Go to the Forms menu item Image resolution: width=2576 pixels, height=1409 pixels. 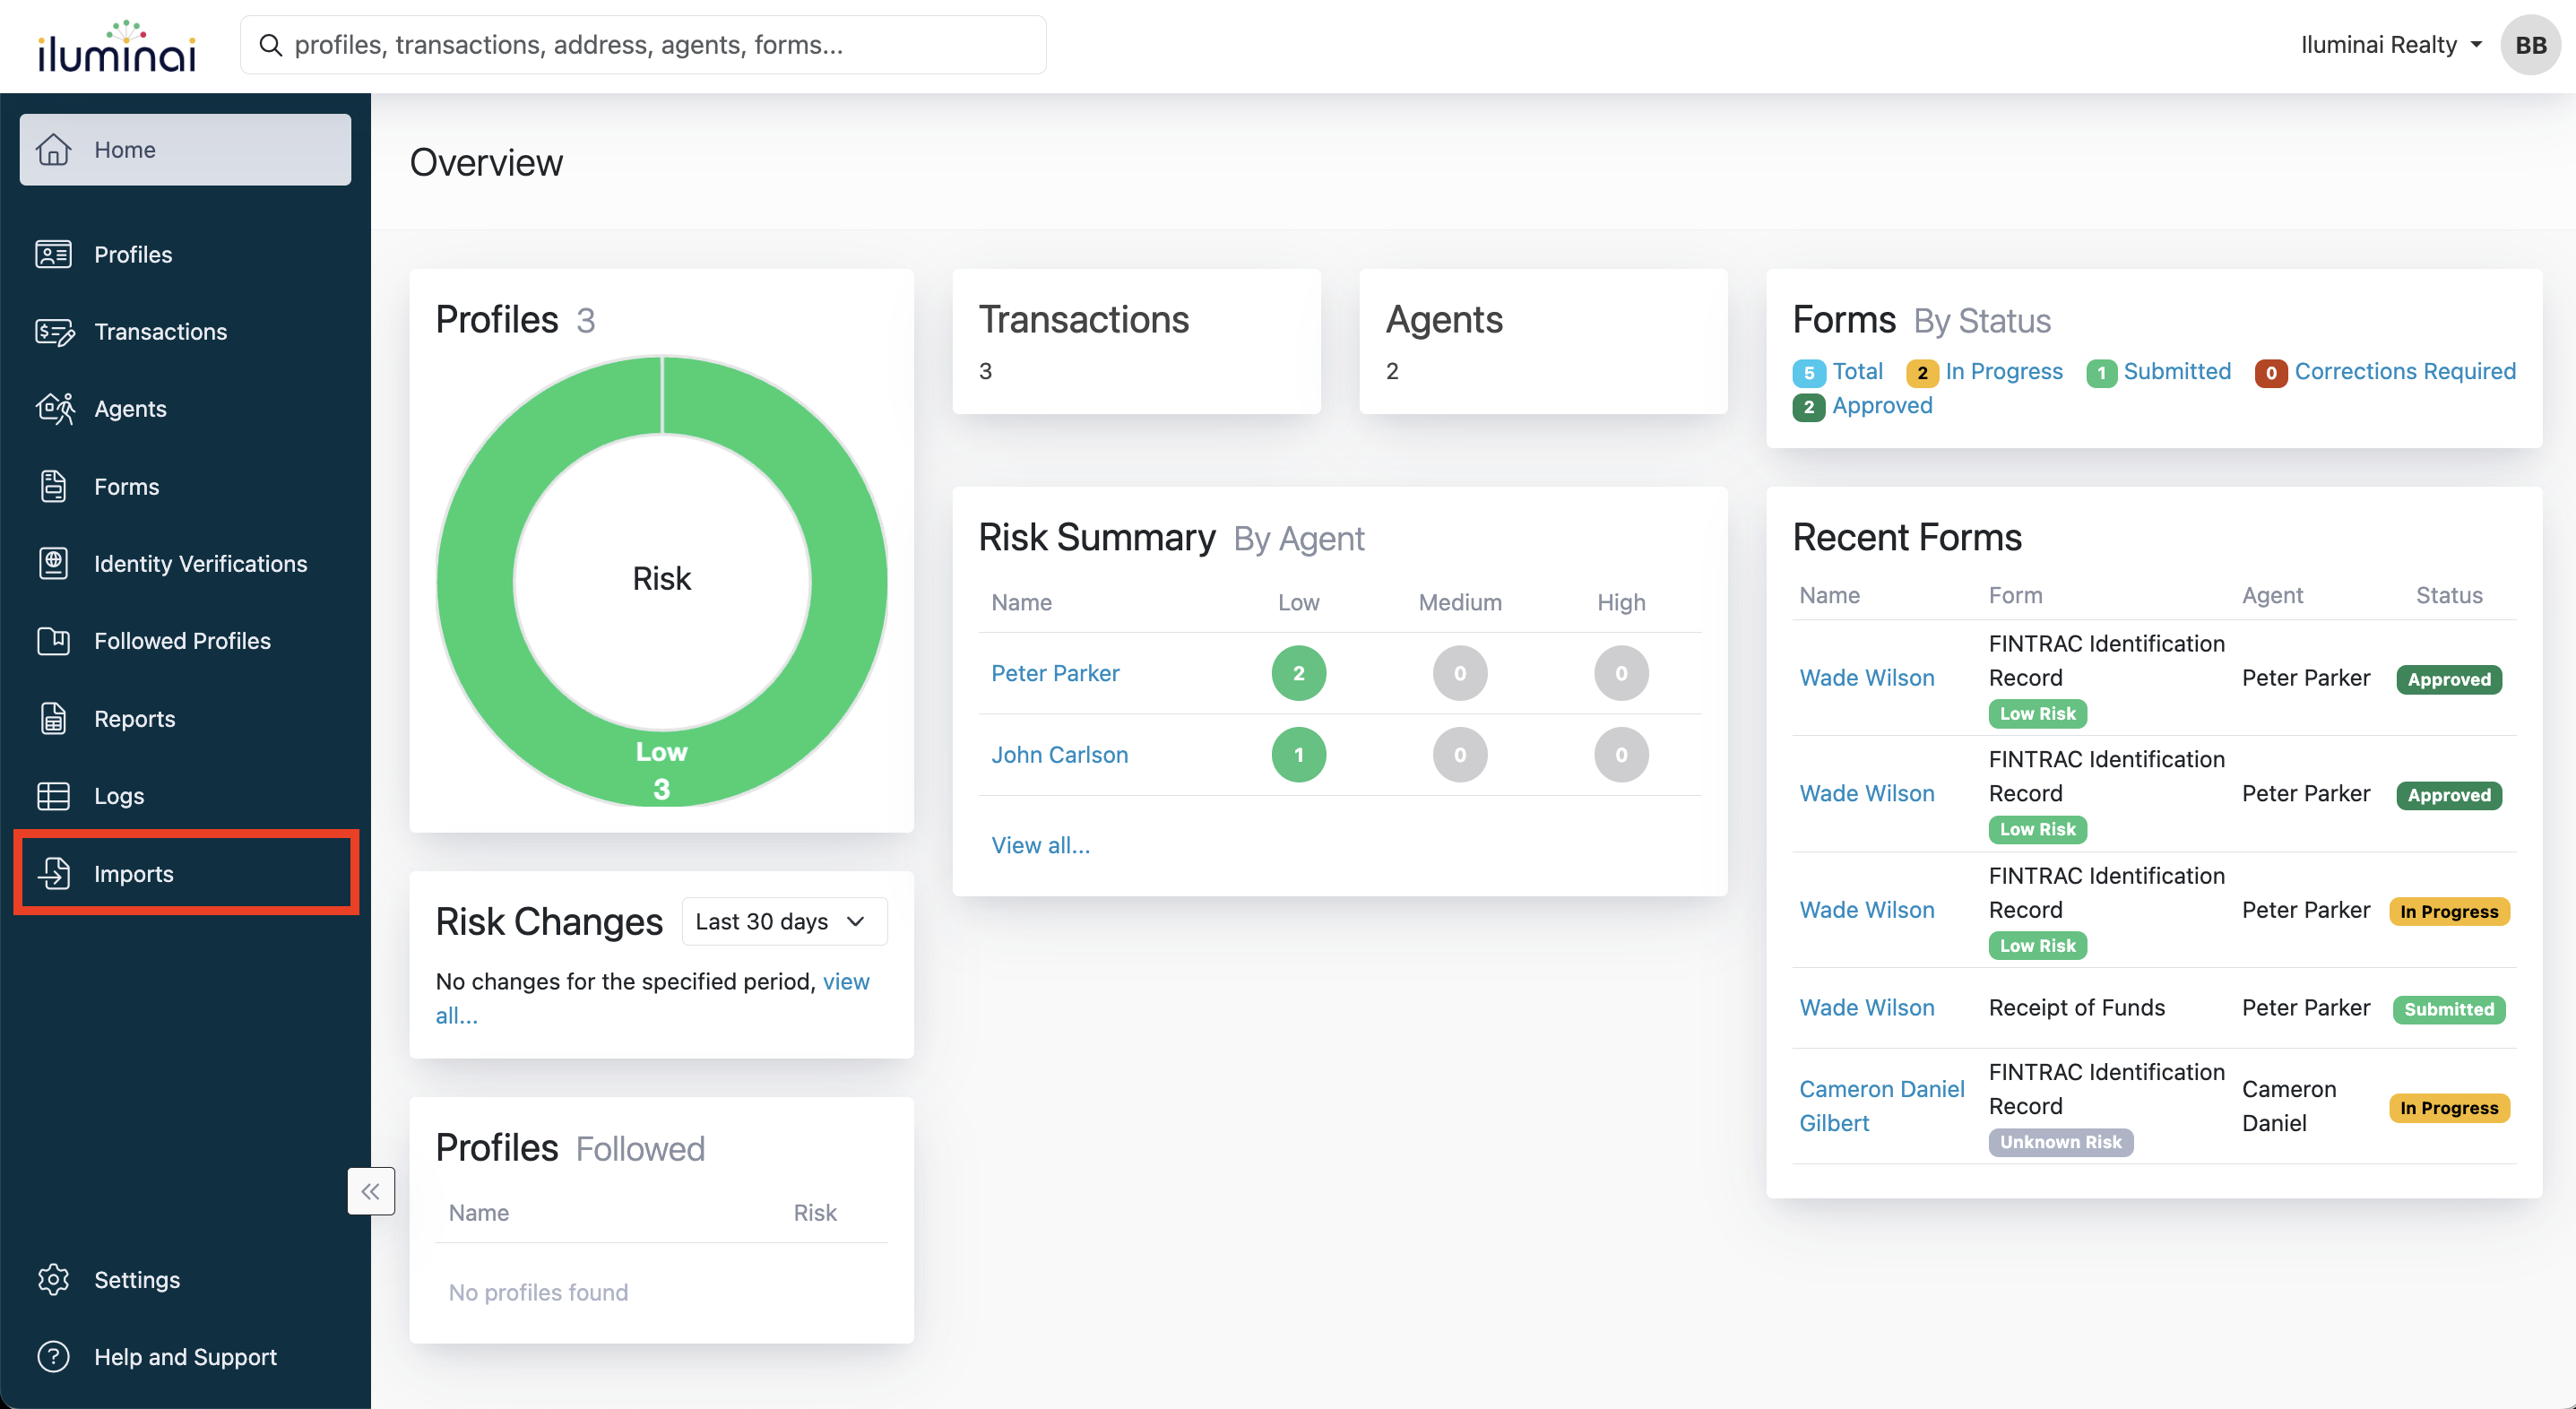[x=126, y=486]
